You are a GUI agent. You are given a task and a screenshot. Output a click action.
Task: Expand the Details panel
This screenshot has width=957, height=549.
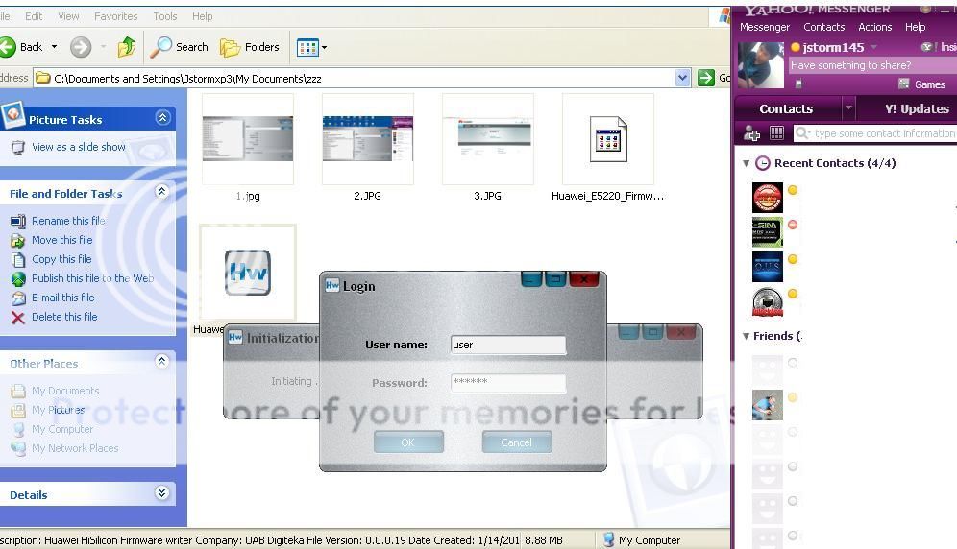tap(161, 493)
